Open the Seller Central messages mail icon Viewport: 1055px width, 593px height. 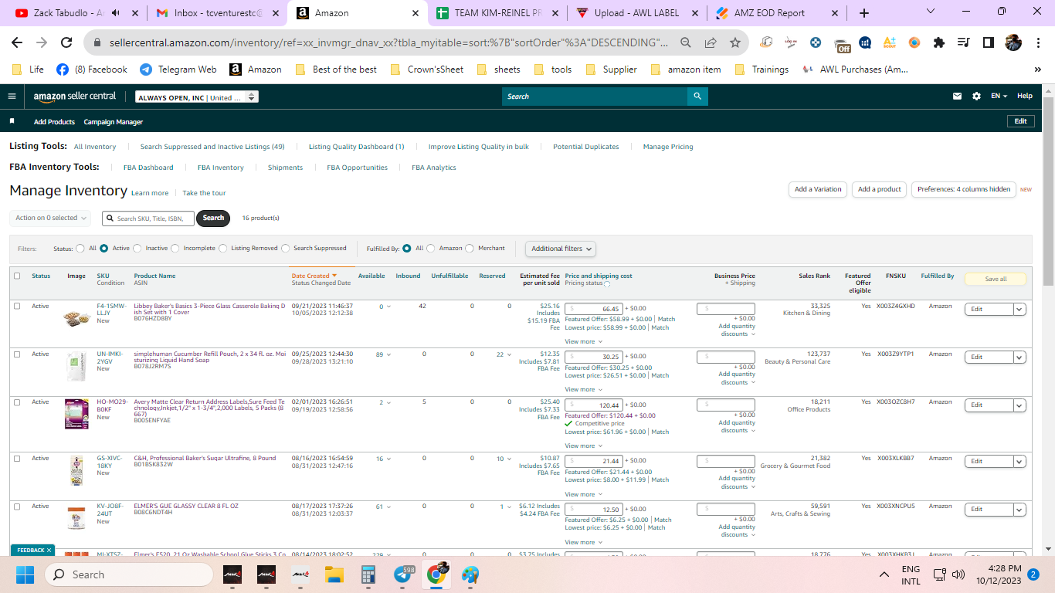pyautogui.click(x=958, y=97)
